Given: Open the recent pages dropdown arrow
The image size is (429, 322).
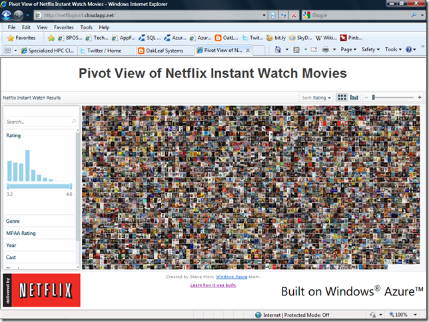Looking at the screenshot, I should click(27, 15).
